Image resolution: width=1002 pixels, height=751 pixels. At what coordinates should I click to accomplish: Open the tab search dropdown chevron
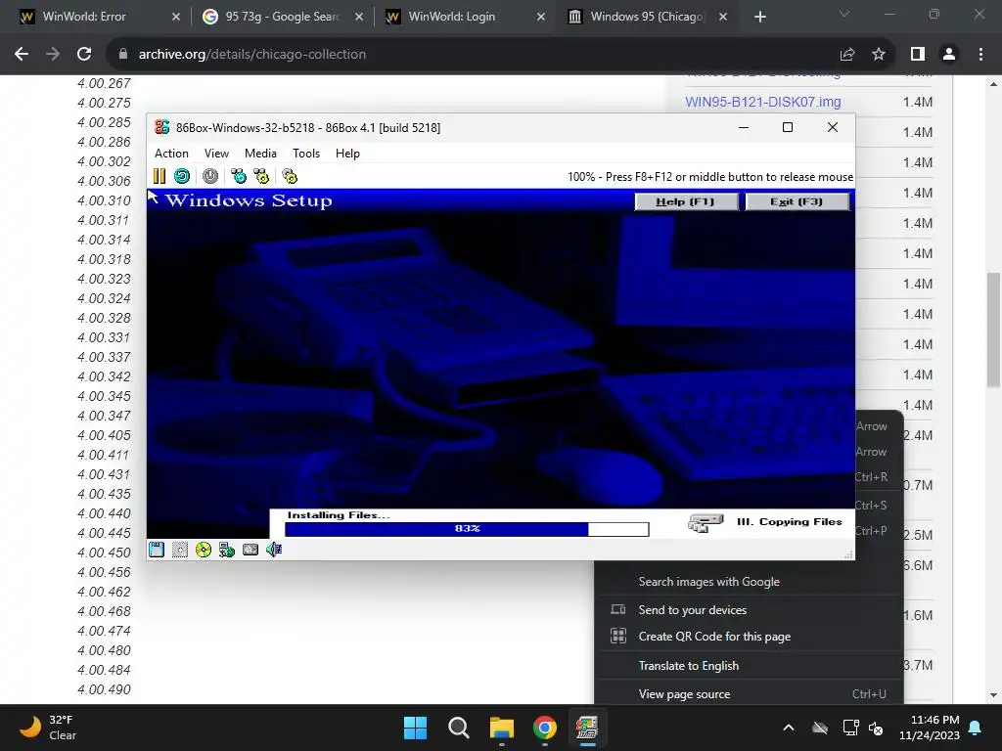[844, 14]
